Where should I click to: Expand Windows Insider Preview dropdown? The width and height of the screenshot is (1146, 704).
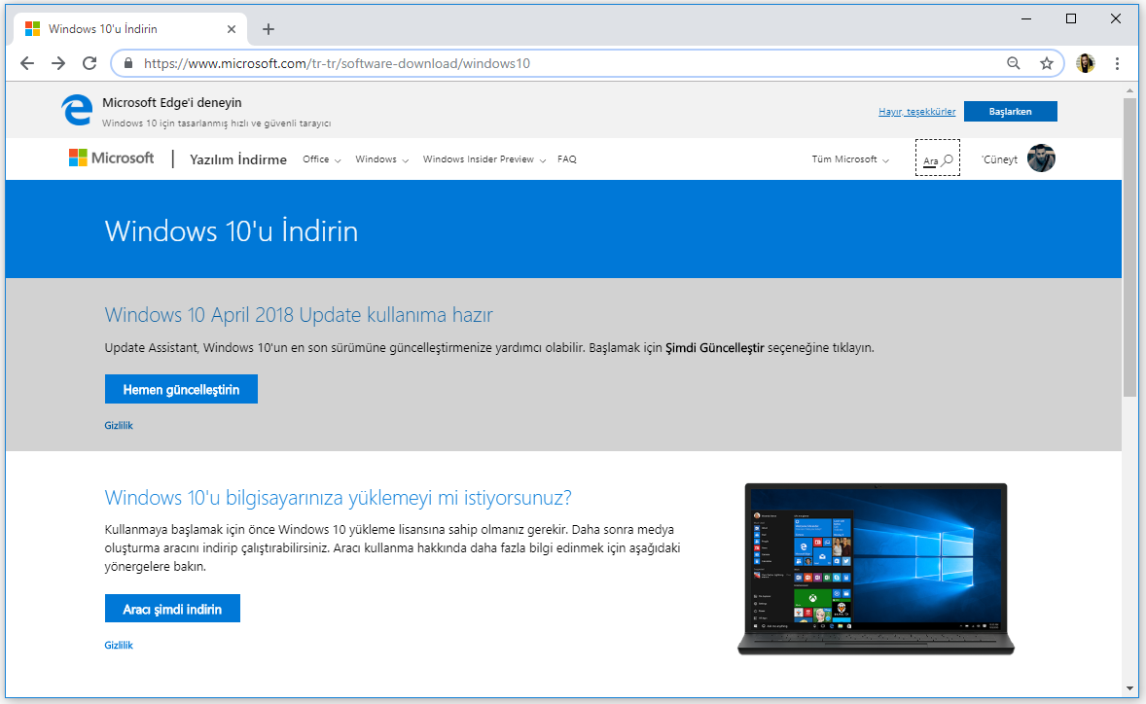click(x=483, y=159)
